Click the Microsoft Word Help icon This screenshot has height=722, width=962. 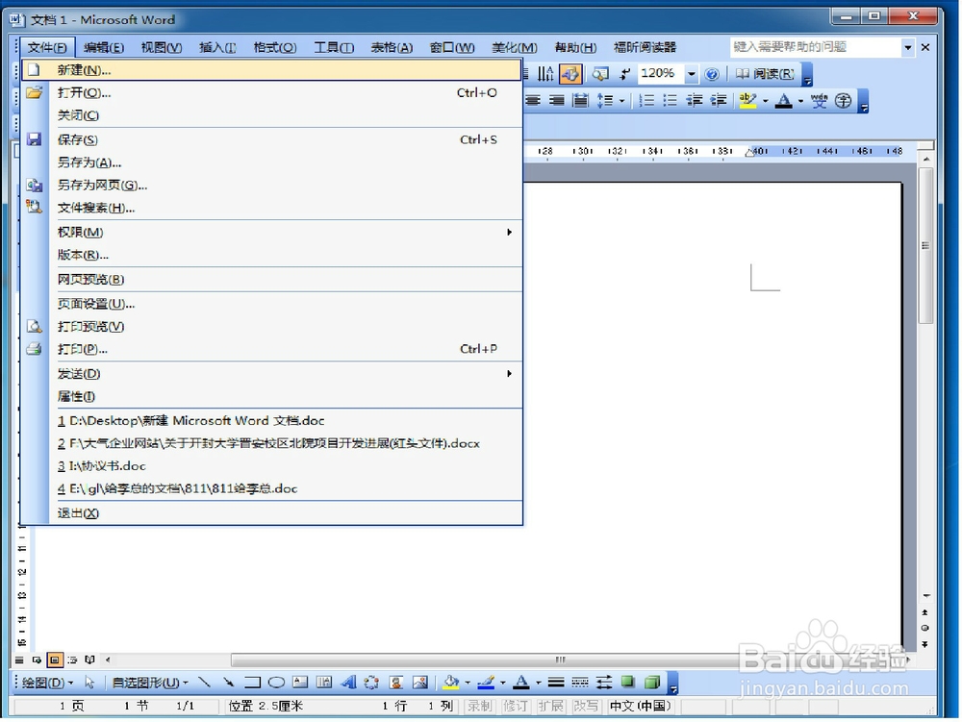click(712, 74)
